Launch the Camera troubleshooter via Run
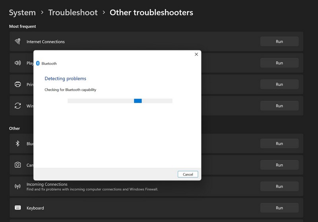Image resolution: width=318 pixels, height=222 pixels. pos(279,165)
